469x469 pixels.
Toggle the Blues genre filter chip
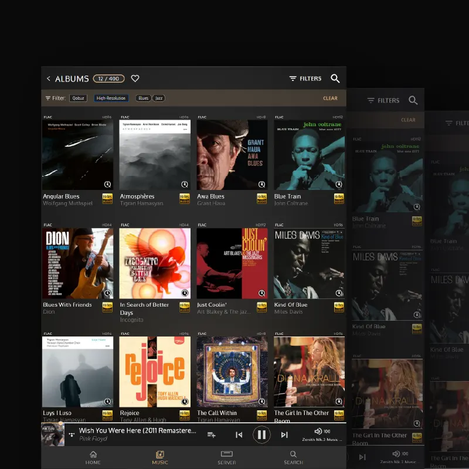[144, 98]
